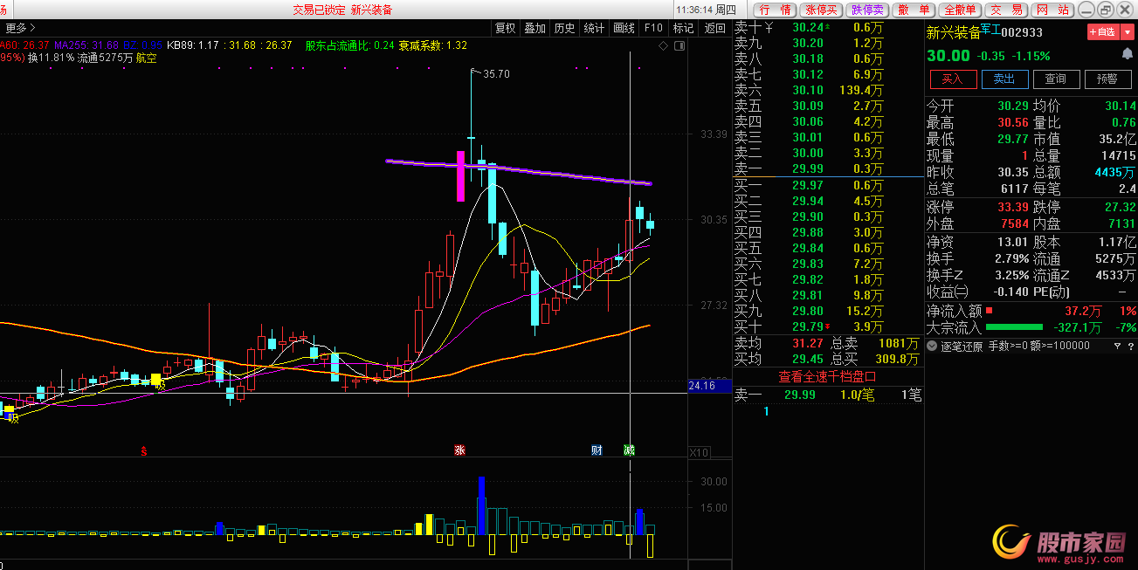This screenshot has width=1138, height=570.
Task: Click the red 涨 marker on chart
Action: point(459,450)
